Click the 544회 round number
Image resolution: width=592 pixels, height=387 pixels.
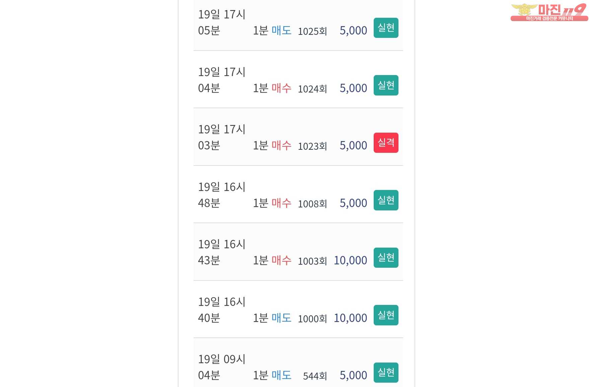pyautogui.click(x=315, y=376)
